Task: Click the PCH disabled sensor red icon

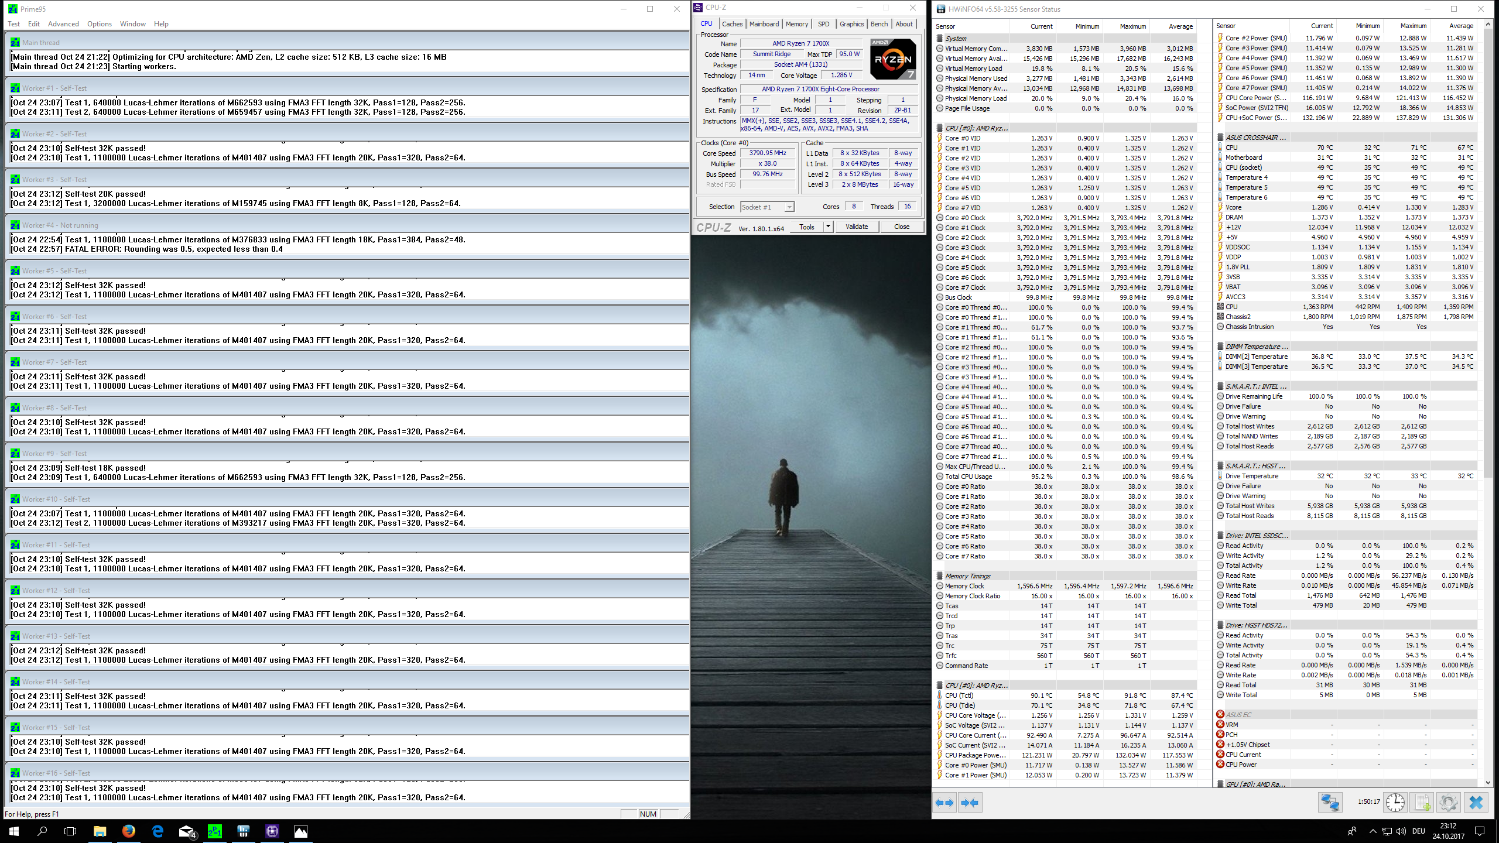Action: [1220, 735]
